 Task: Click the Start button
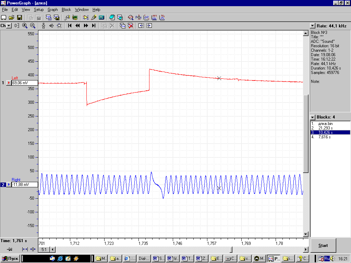pyautogui.click(x=323, y=246)
